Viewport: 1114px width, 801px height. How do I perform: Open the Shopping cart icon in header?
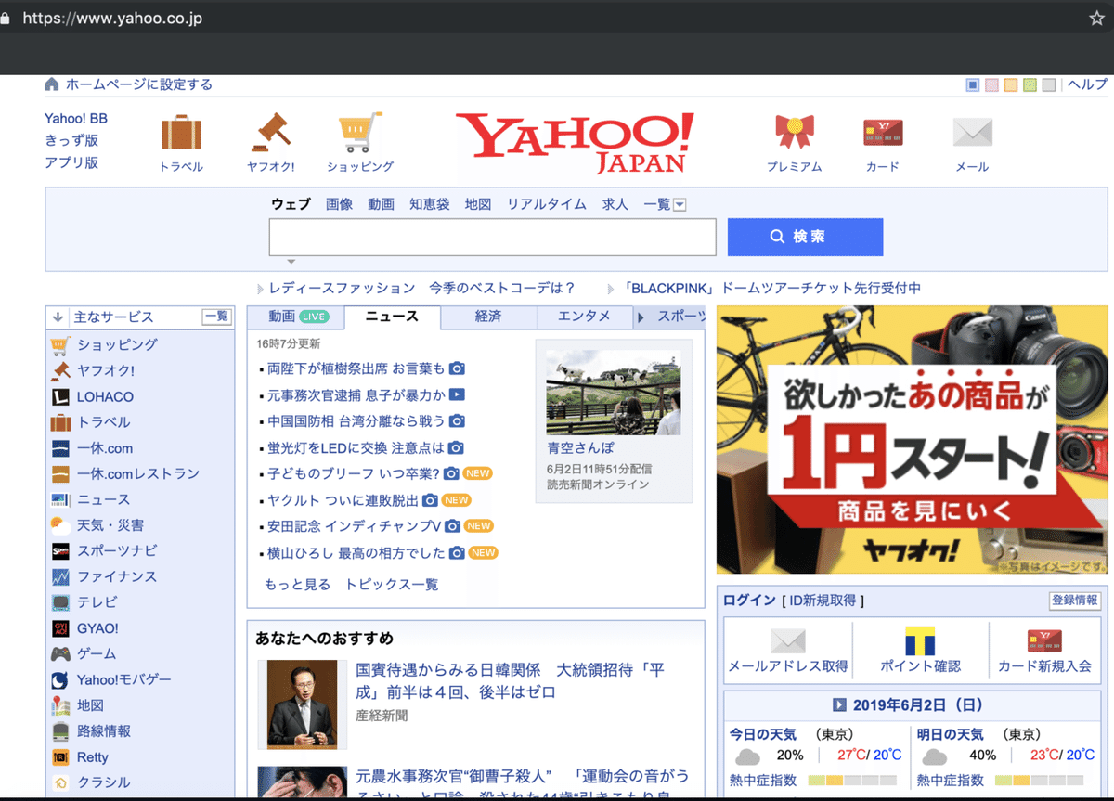[x=360, y=133]
